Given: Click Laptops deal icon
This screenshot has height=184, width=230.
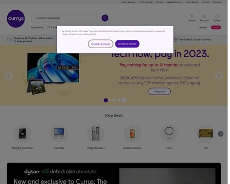Looking at the screenshot, I should click(59, 133).
